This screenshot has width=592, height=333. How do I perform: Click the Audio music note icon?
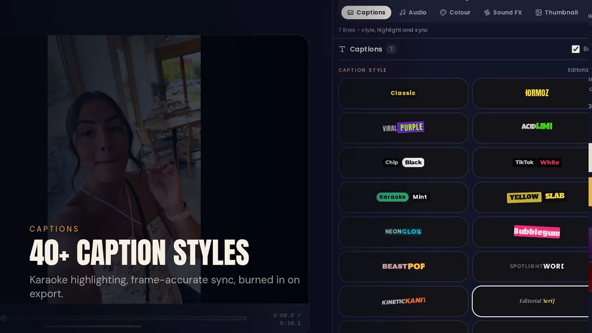click(402, 12)
